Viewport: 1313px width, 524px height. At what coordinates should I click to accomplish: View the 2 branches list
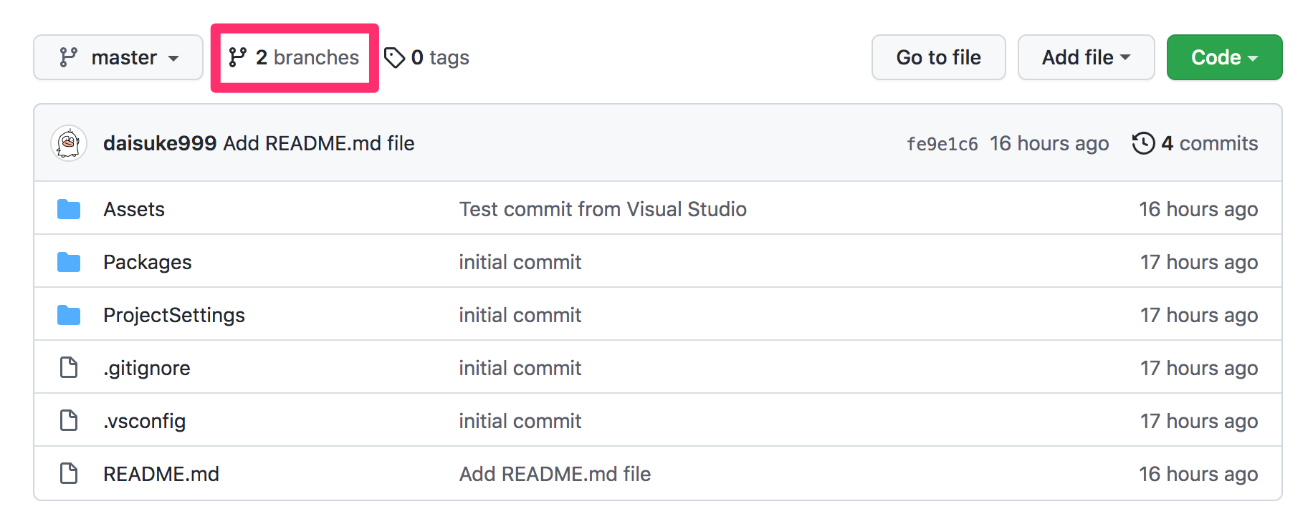tap(295, 57)
